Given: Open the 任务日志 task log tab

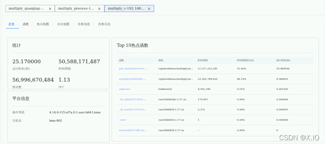Looking at the screenshot, I should coord(104,24).
